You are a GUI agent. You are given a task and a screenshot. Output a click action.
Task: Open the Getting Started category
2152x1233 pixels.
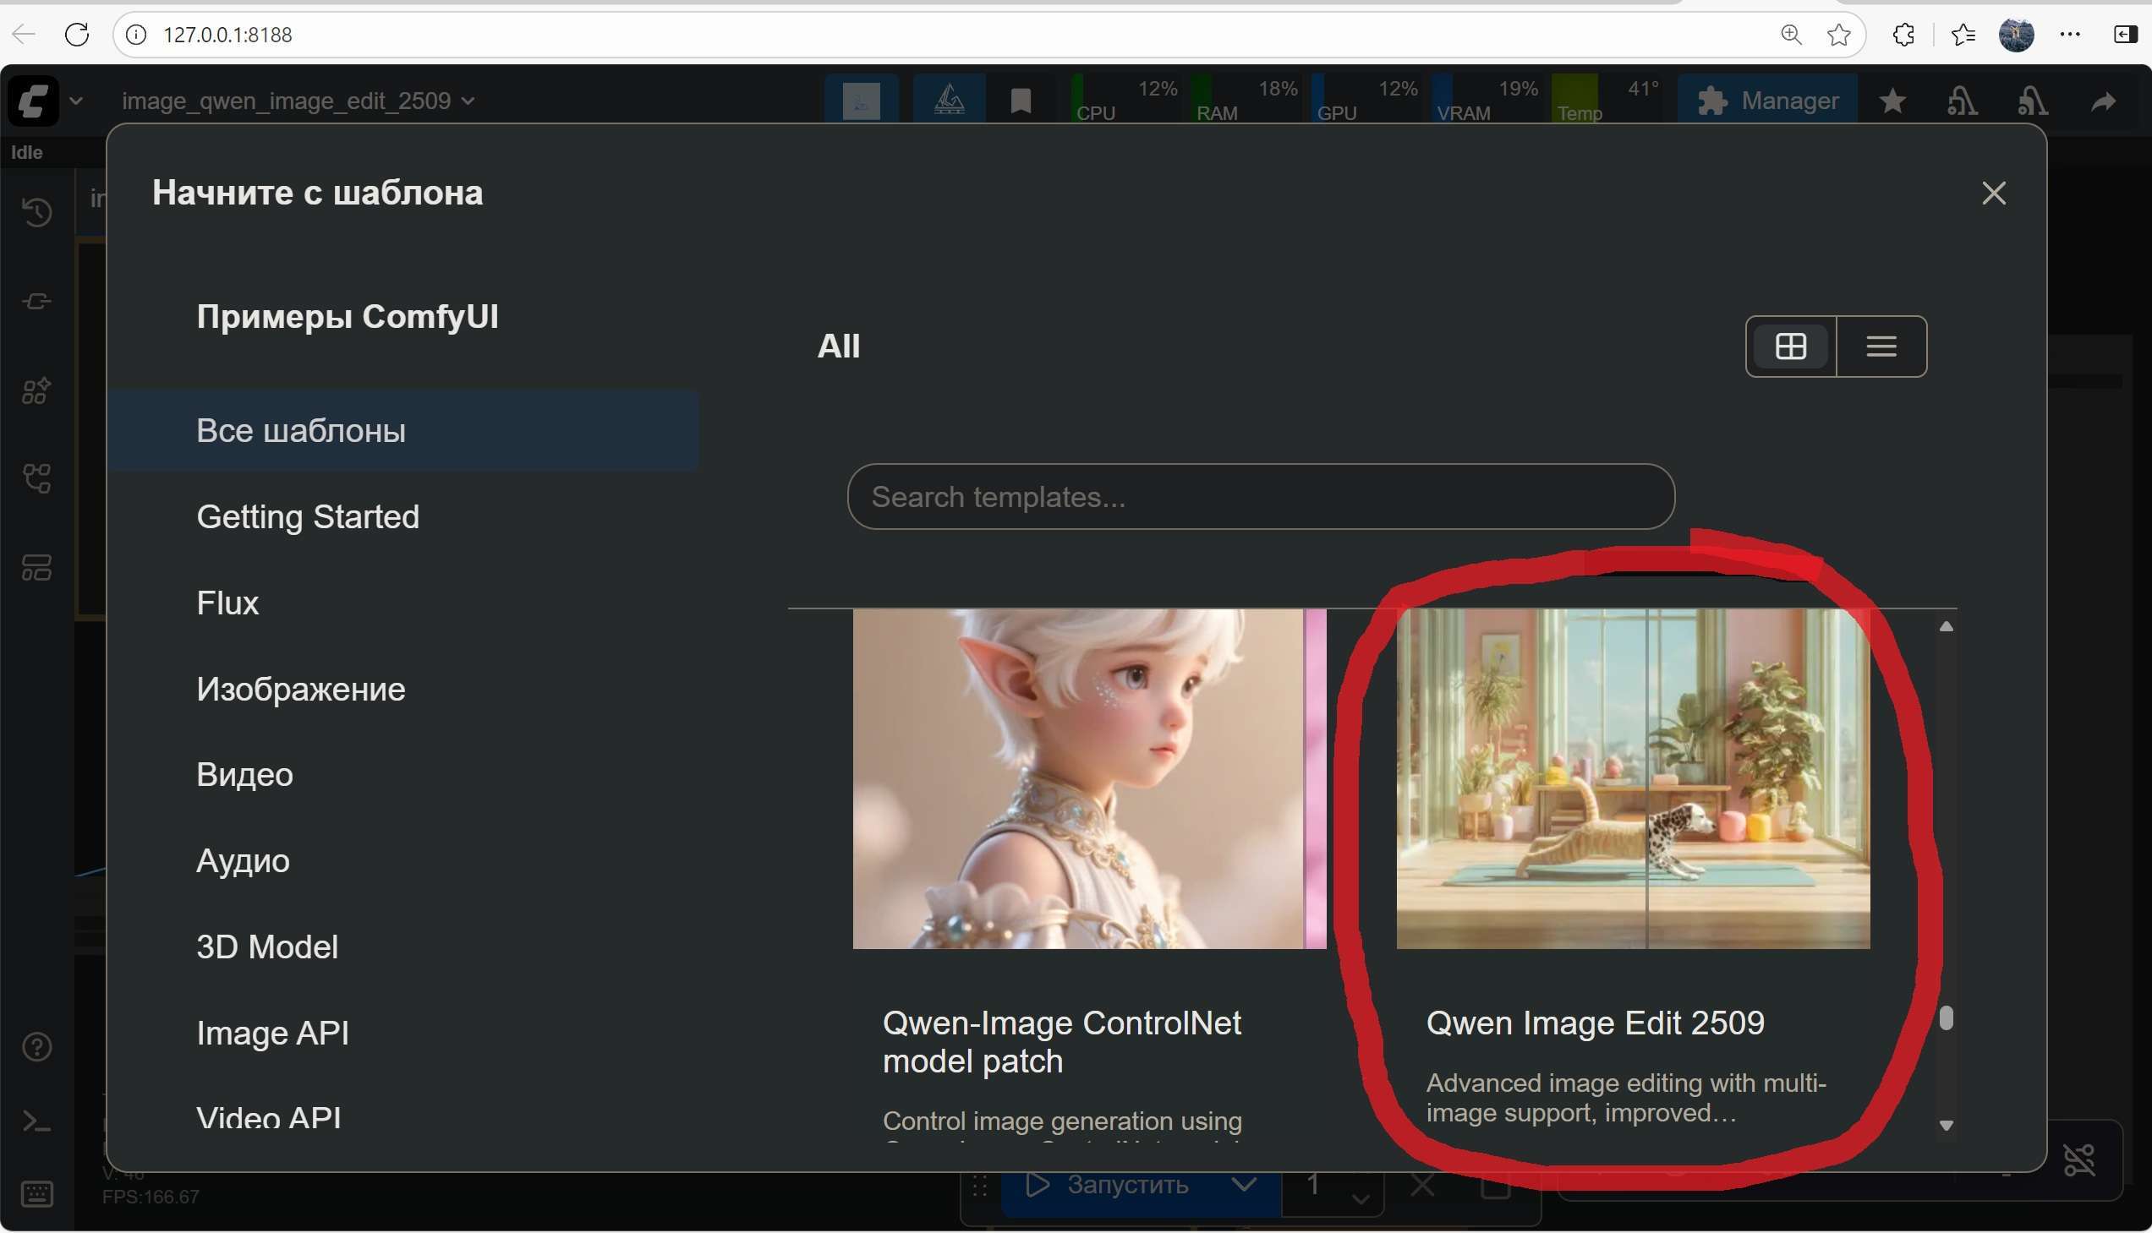pos(308,516)
